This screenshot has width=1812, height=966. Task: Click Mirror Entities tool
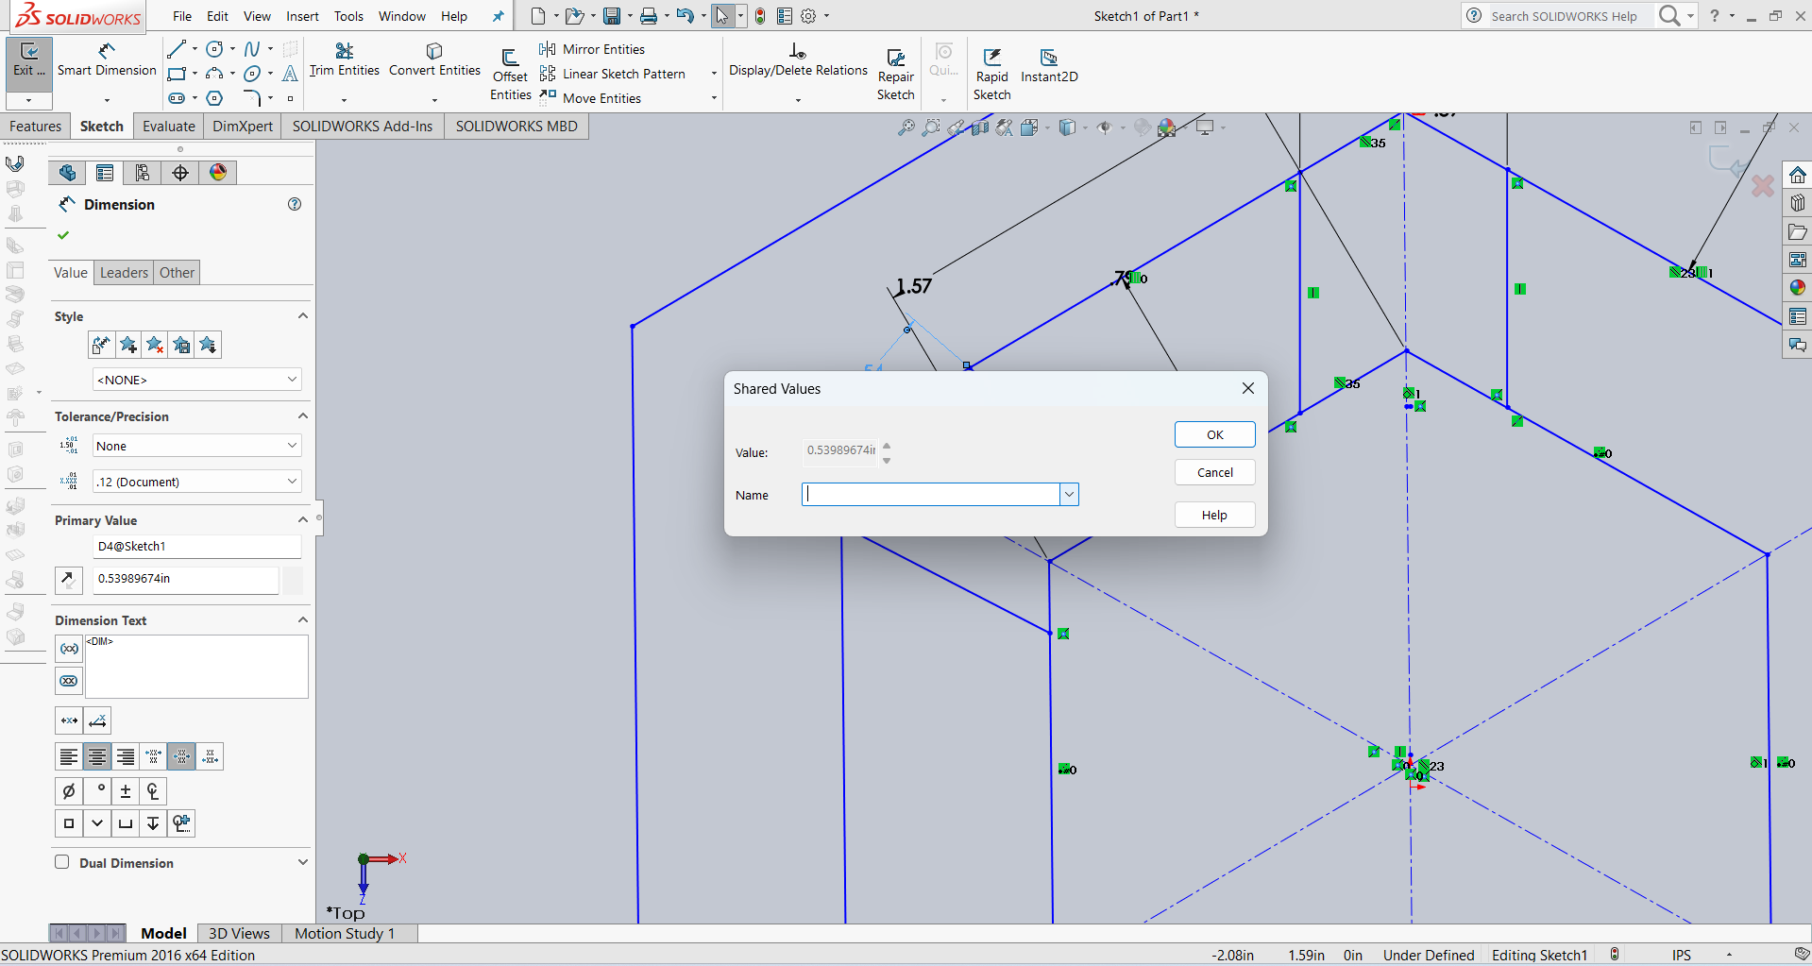592,49
